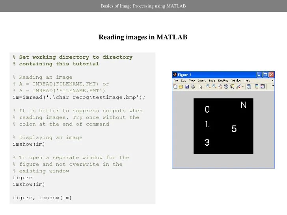This screenshot has height=215, width=287.
Task: Click the Open File folder icon
Action: click(x=181, y=87)
